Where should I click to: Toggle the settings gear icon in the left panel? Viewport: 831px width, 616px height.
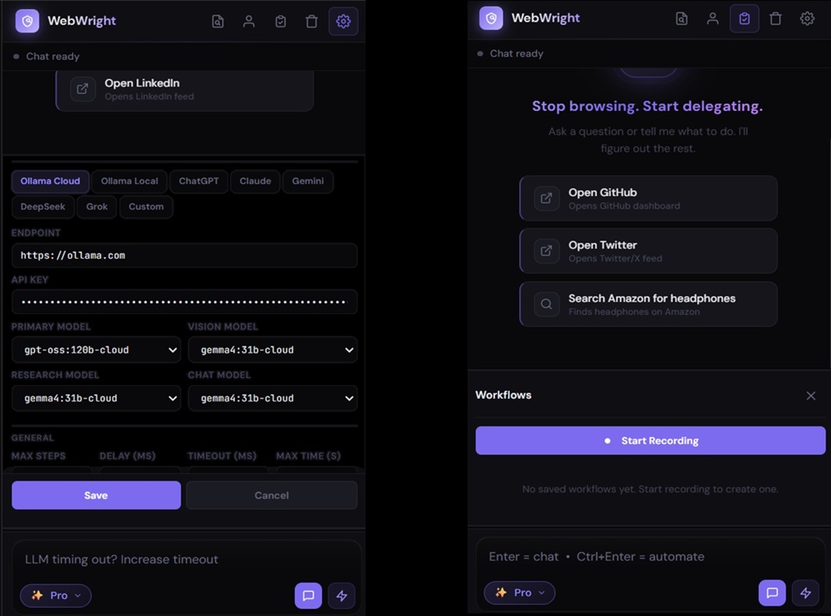pyautogui.click(x=343, y=22)
